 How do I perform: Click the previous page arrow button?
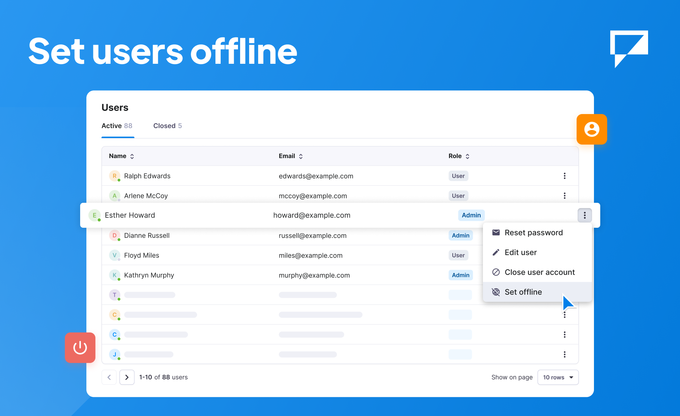coord(109,377)
